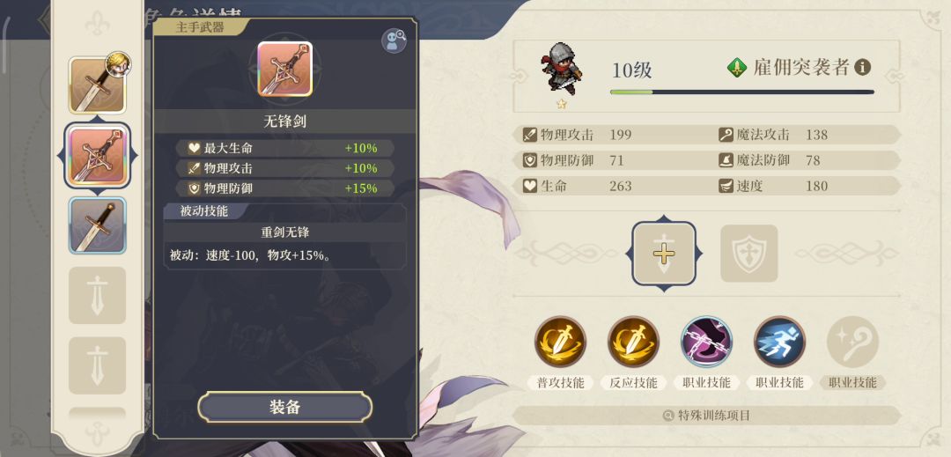The height and width of the screenshot is (457, 951).
Task: Select the chain-themed 职业技能 skill icon
Action: click(x=706, y=342)
